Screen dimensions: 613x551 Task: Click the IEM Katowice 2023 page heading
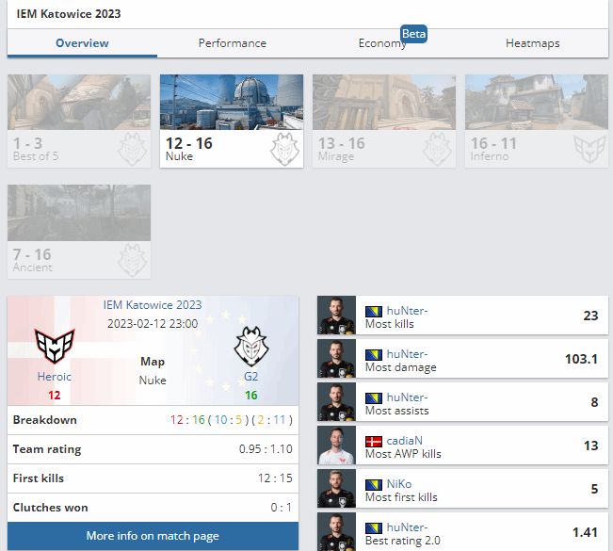tap(69, 14)
